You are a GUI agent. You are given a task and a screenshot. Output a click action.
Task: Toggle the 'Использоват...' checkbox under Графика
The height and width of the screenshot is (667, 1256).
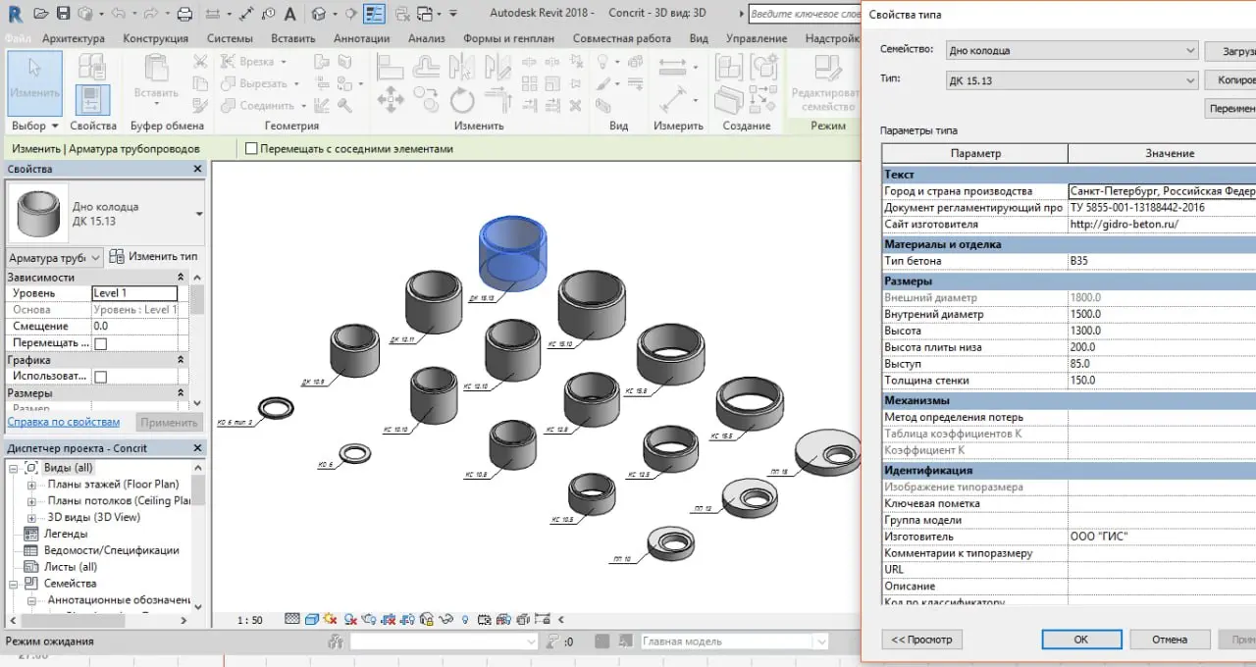coord(100,377)
